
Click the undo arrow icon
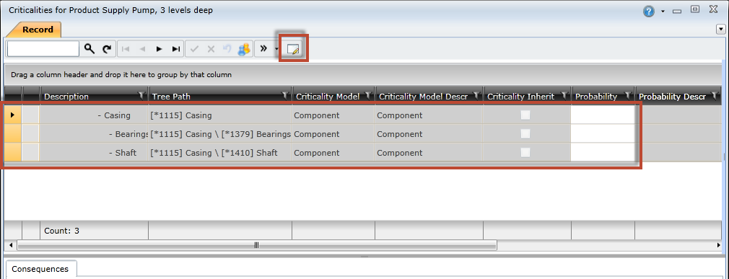[227, 49]
